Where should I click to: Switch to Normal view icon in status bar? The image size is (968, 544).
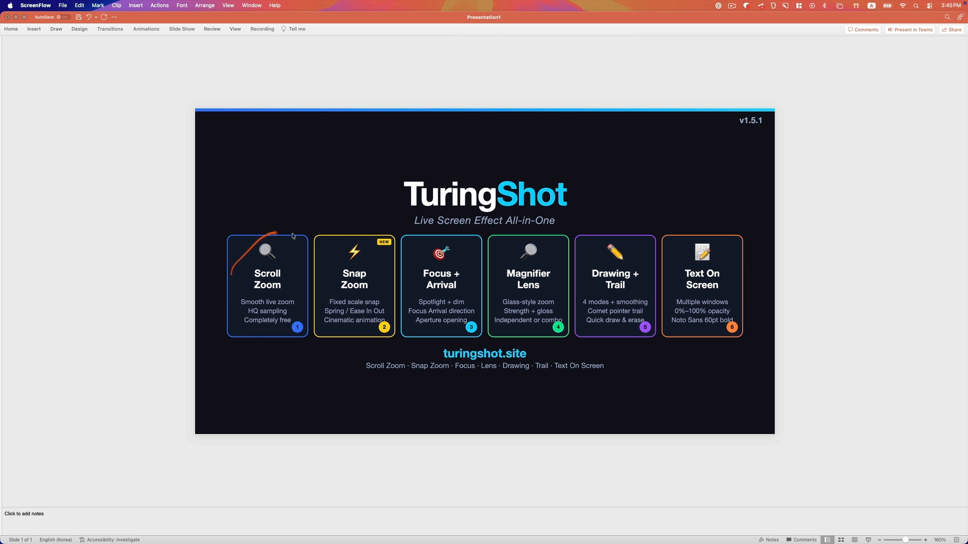coord(827,539)
